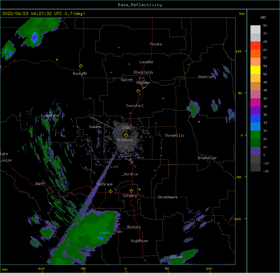Click the -30 value in dBZ legend
This screenshot has width=280, height=273.
coord(266,171)
